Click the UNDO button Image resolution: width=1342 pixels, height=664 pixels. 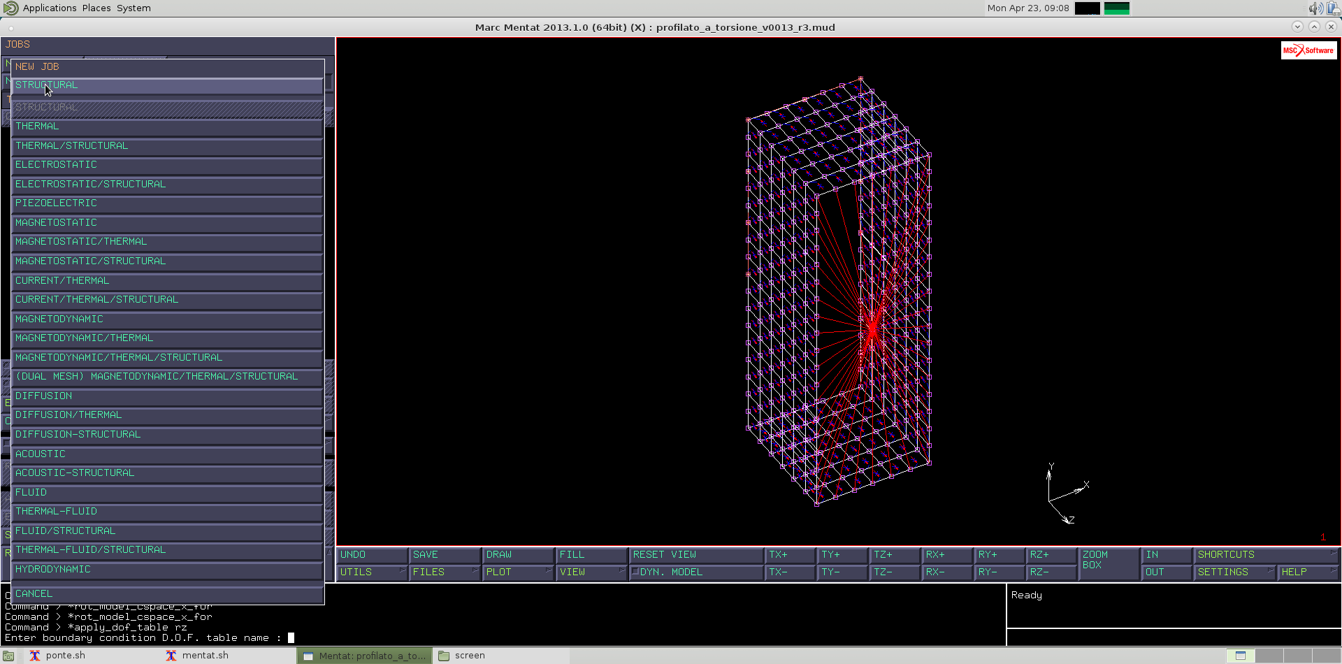coord(372,555)
